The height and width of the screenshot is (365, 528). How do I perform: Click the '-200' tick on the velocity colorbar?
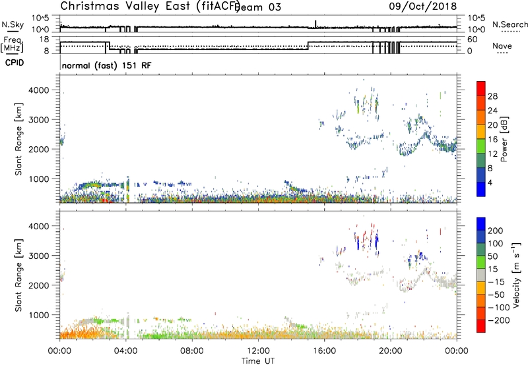pos(498,320)
